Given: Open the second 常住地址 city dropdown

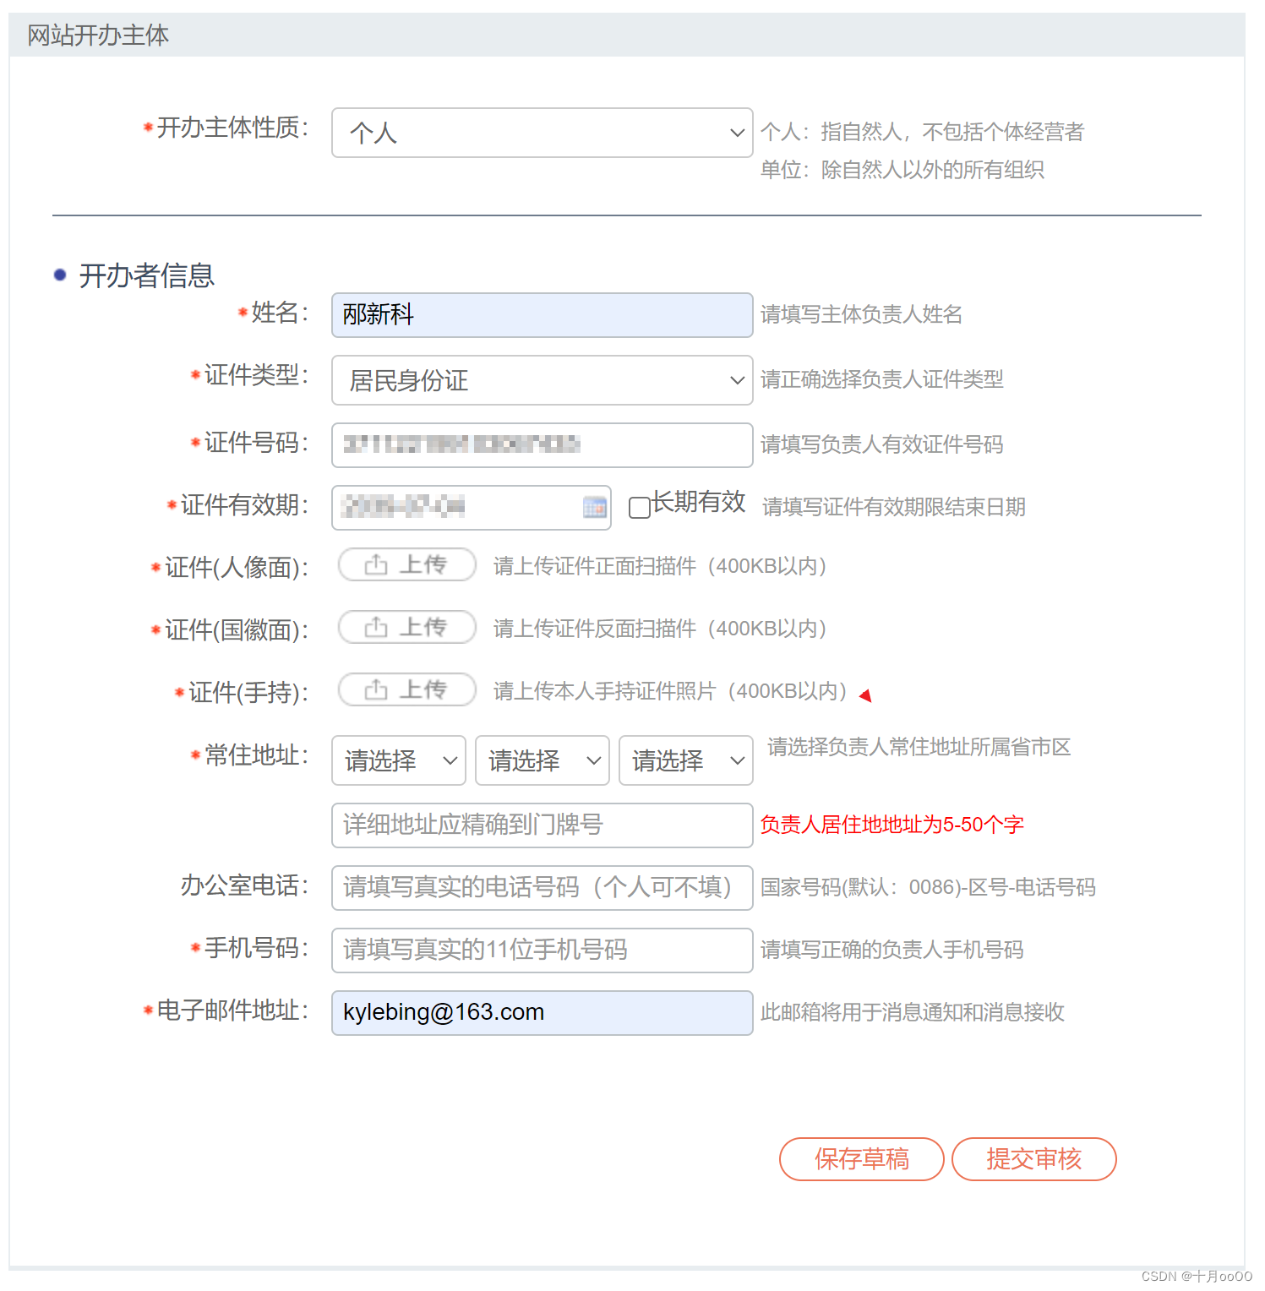Looking at the screenshot, I should (x=543, y=760).
